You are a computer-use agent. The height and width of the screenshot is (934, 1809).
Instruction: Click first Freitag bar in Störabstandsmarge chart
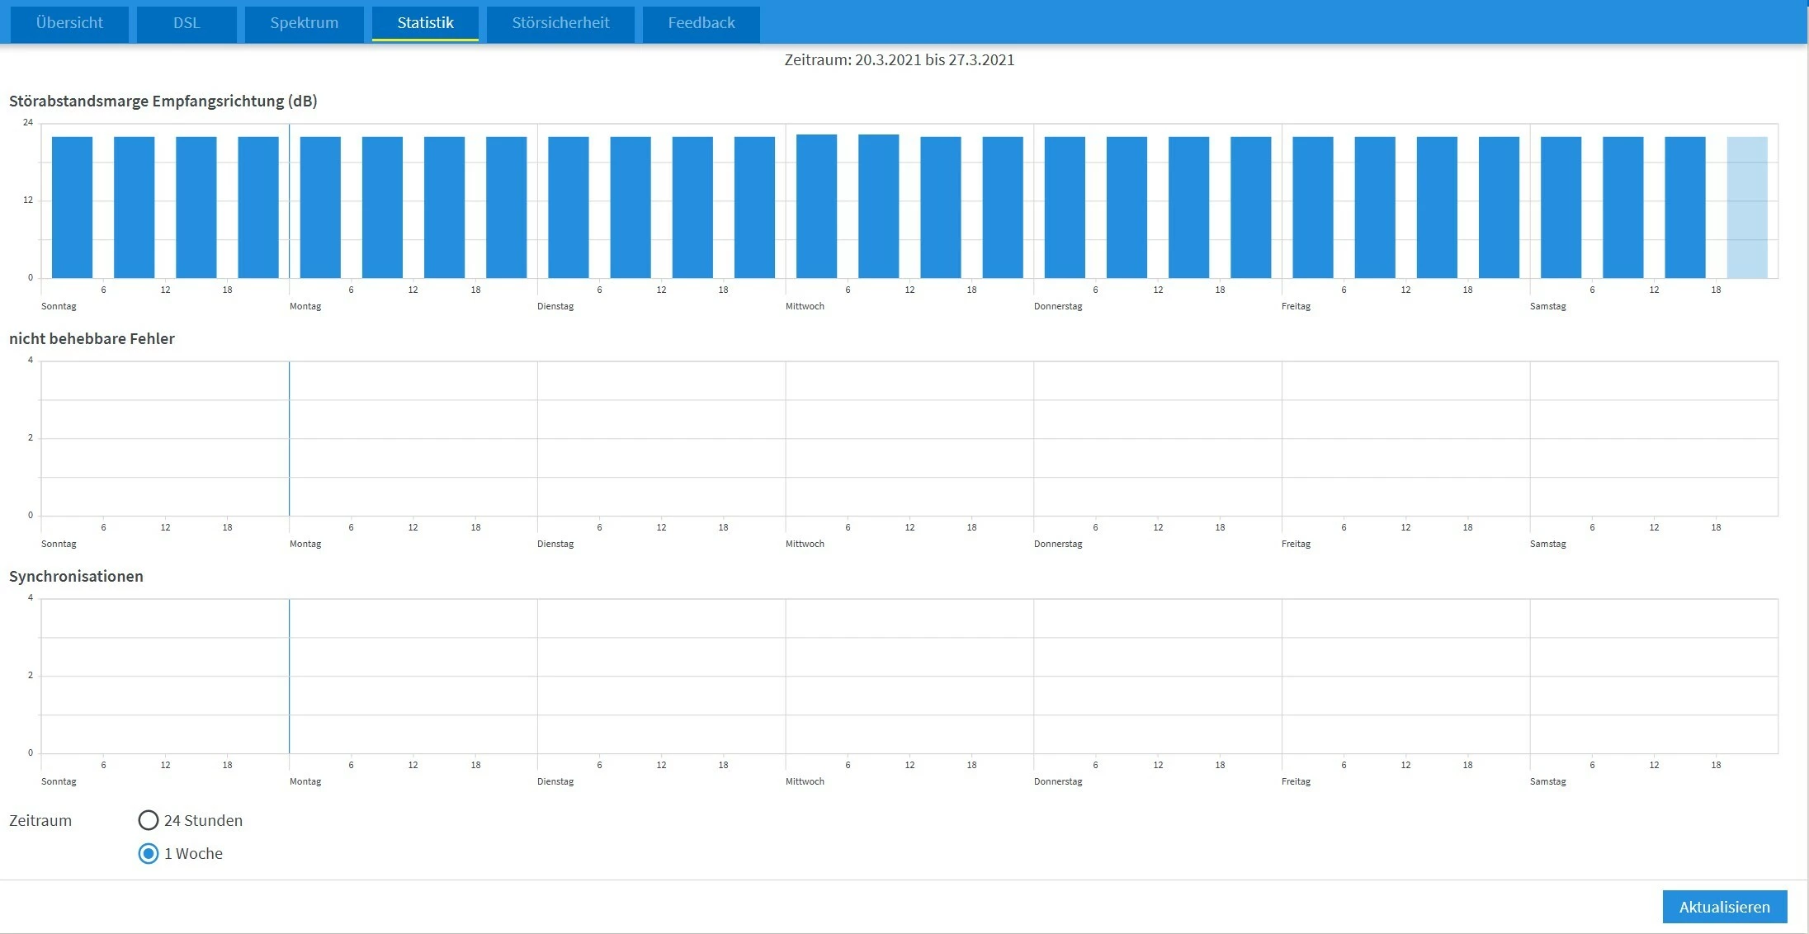click(1312, 207)
